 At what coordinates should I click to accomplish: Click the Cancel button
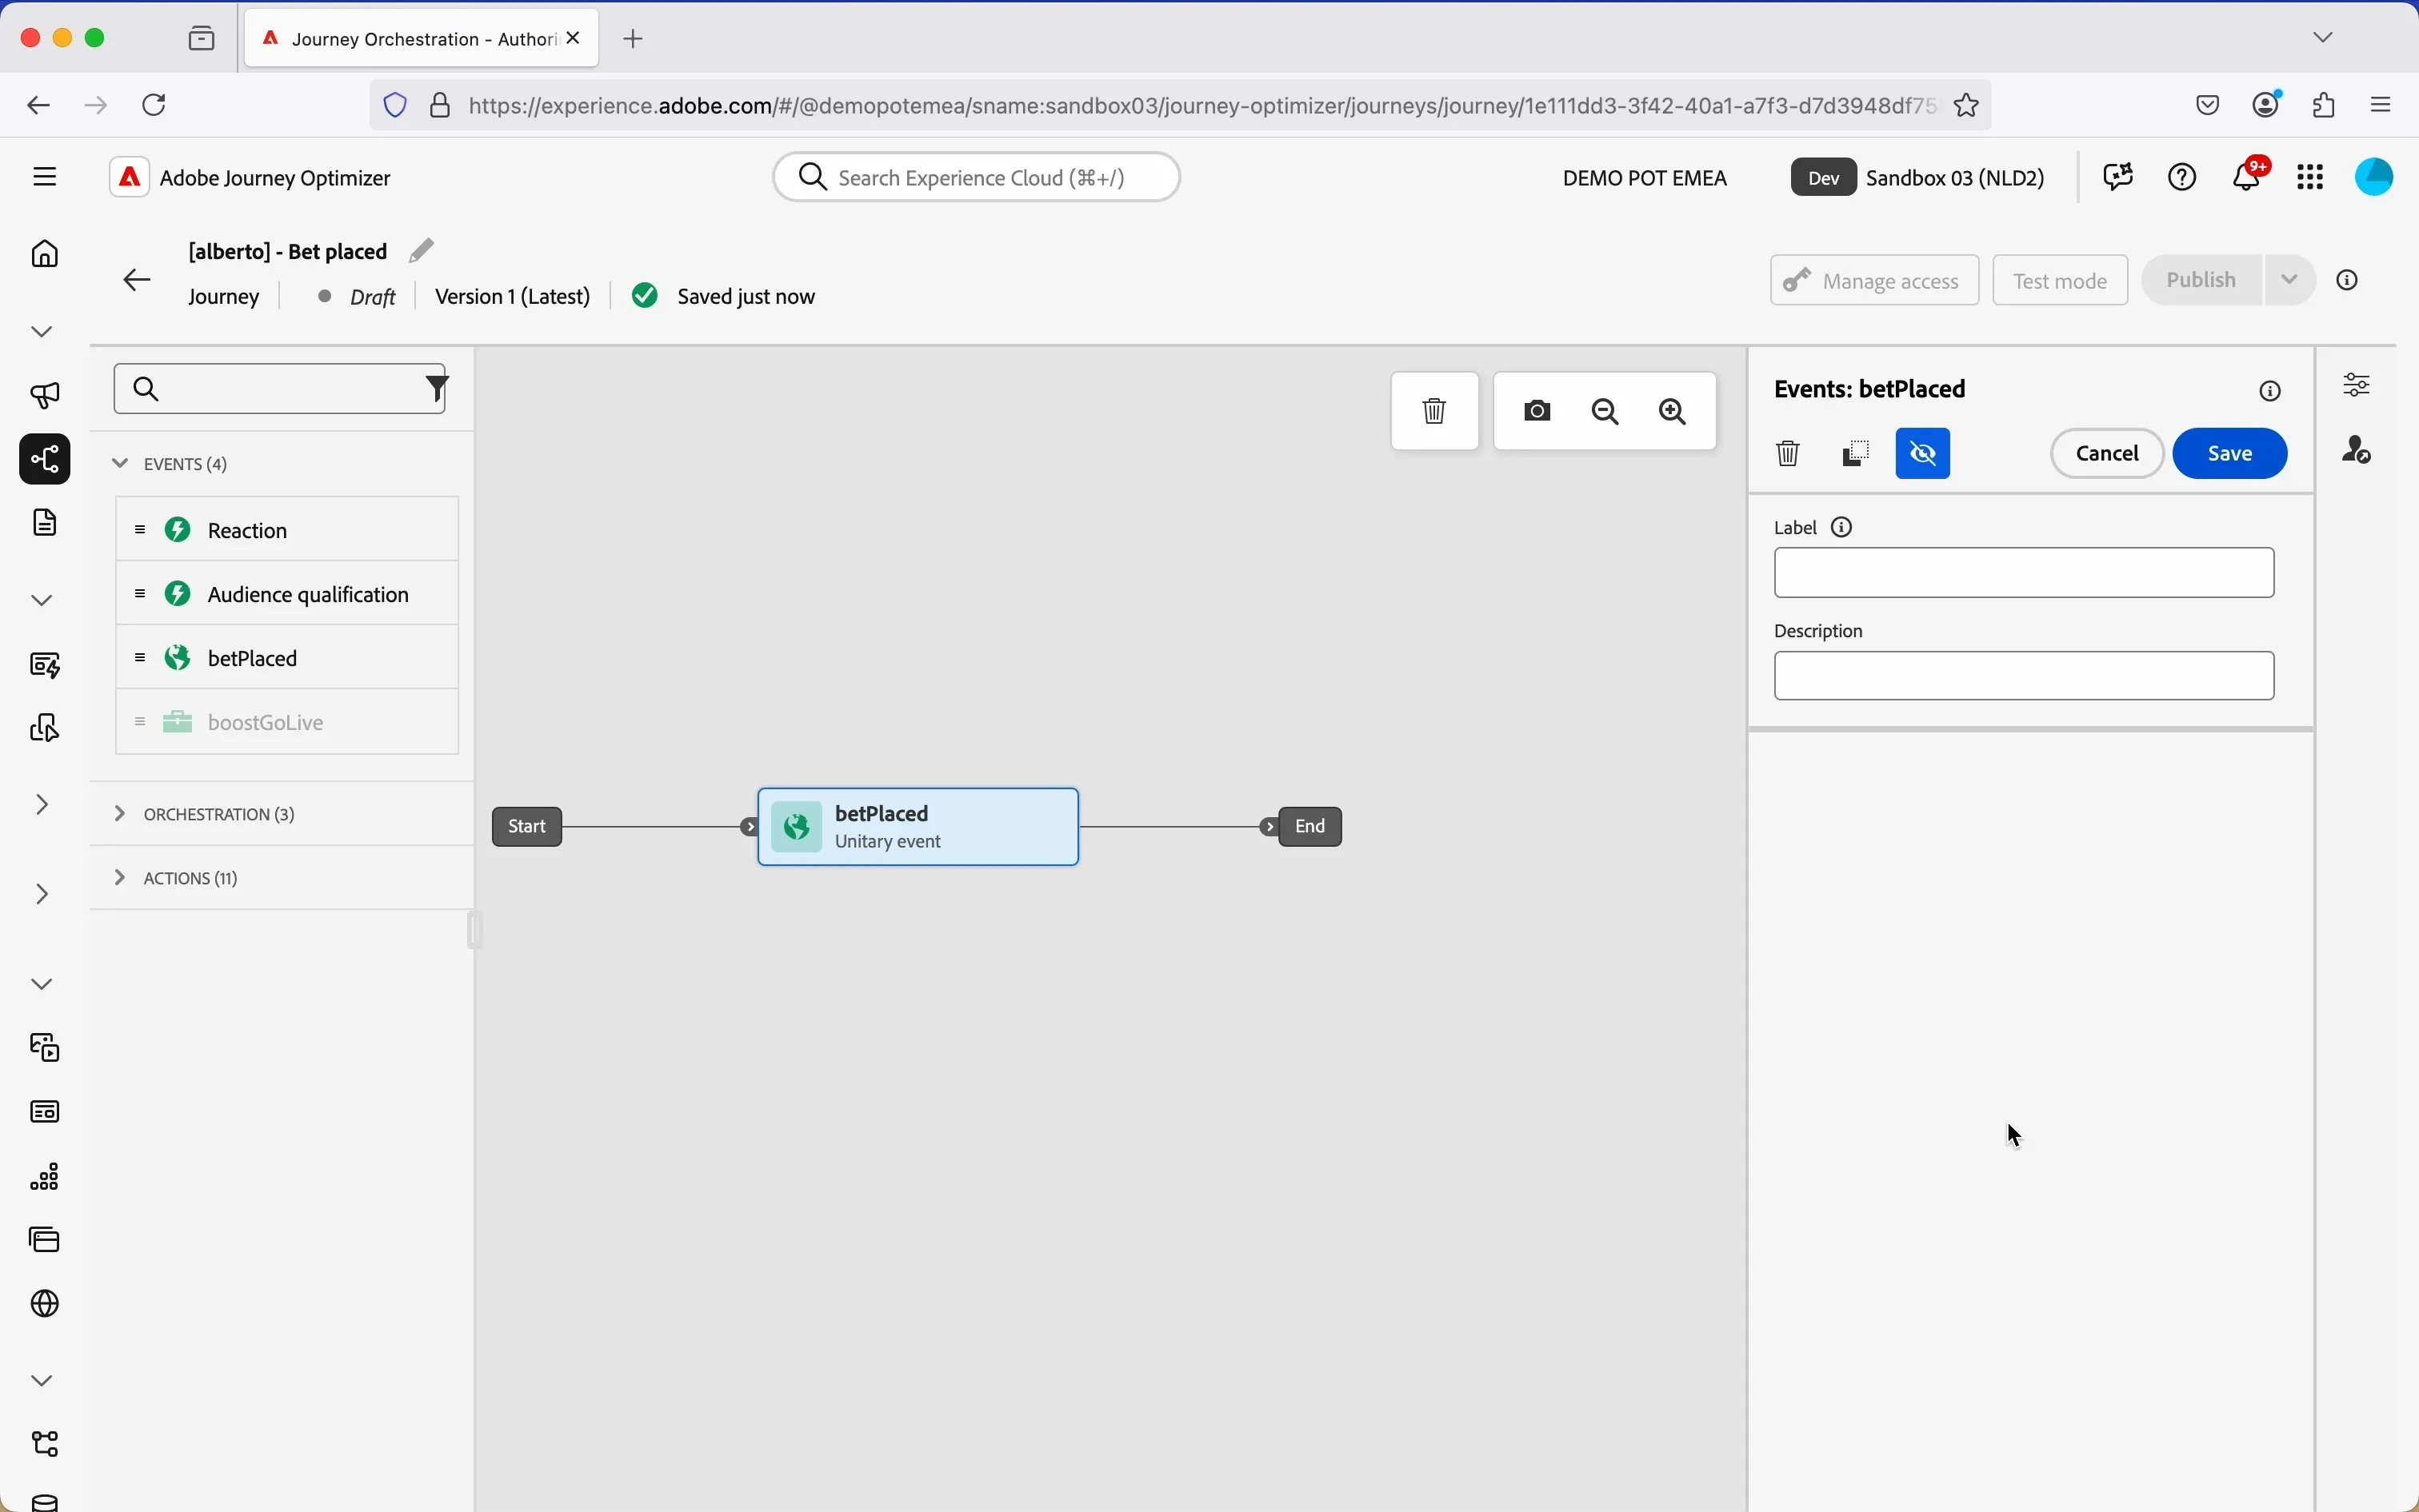coord(2107,454)
